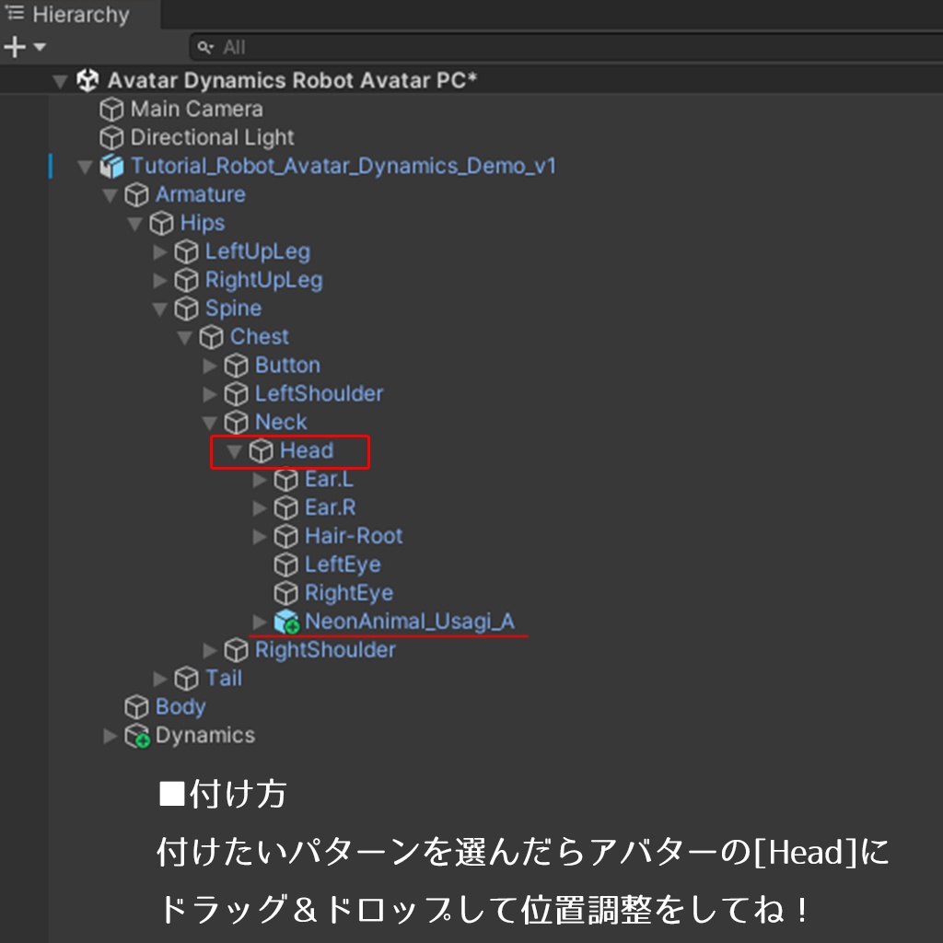Image resolution: width=943 pixels, height=943 pixels.
Task: Select the Button object
Action: point(287,365)
